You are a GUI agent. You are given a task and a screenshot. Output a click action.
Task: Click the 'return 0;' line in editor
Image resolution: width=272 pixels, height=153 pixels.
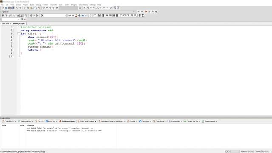(x=35, y=50)
